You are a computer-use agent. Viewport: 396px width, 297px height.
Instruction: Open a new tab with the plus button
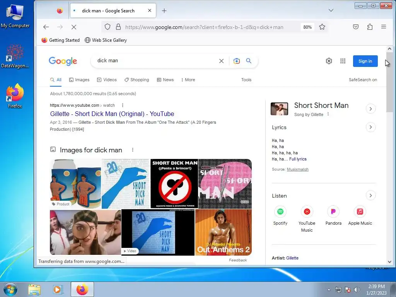click(164, 10)
